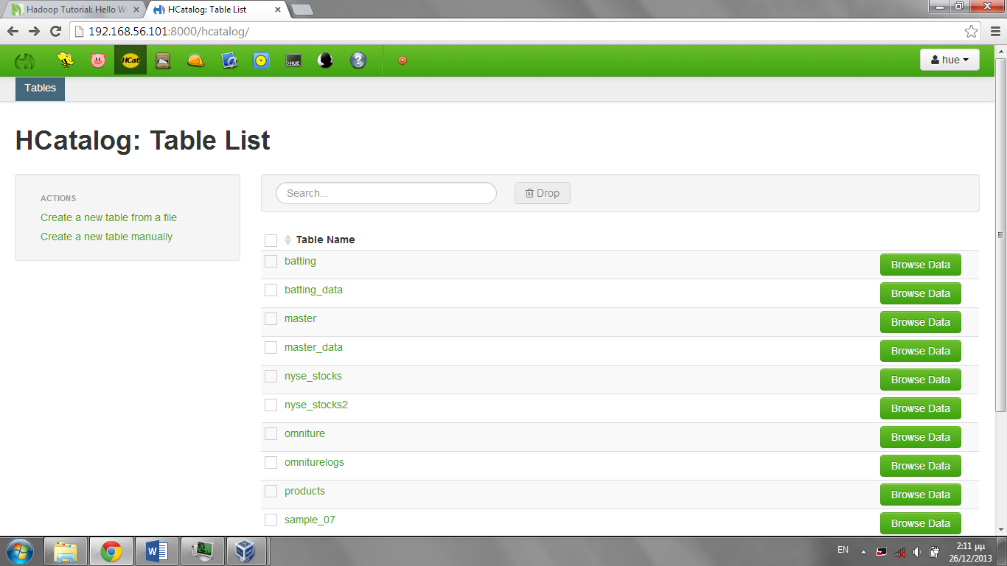This screenshot has height=566, width=1007.
Task: Open the sample_07 table link
Action: (310, 520)
